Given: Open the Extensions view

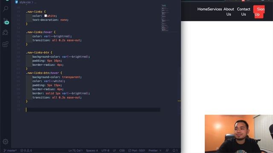Looking at the screenshot, I should coord(6,44).
